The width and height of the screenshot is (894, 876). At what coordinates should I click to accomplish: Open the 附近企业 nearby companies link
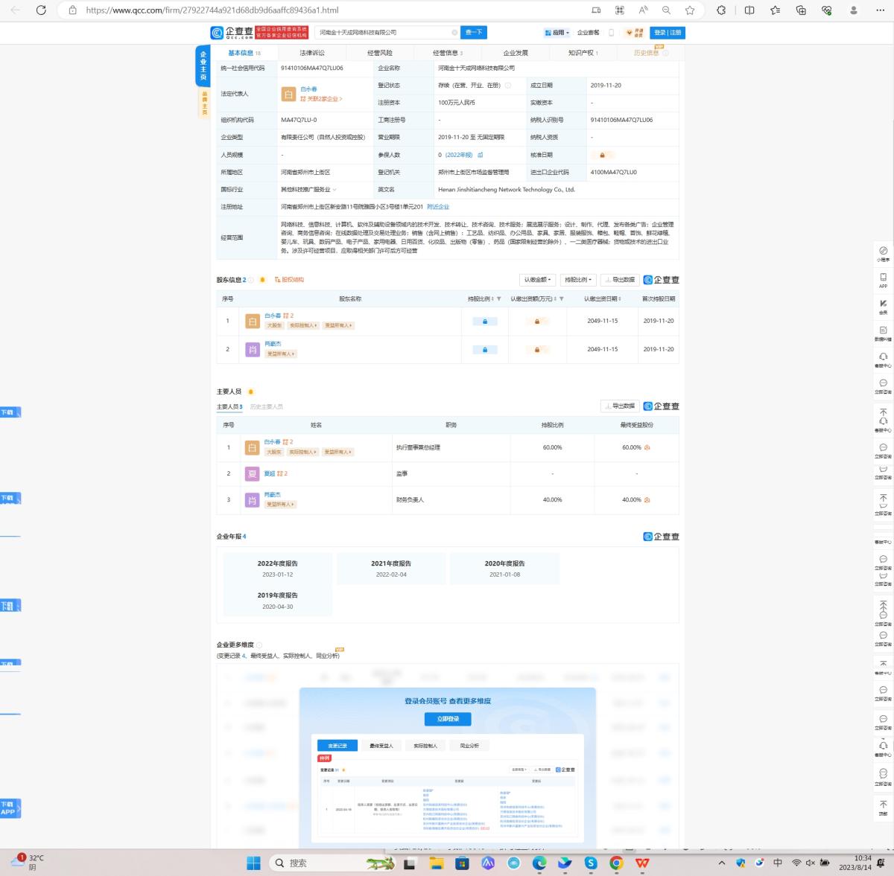click(438, 207)
